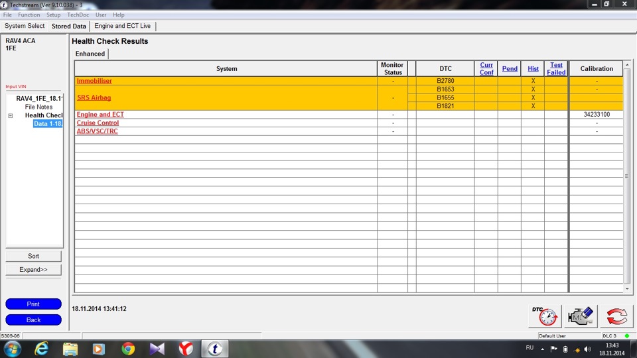This screenshot has height=358, width=637.
Task: Click the System column header
Action: click(226, 68)
